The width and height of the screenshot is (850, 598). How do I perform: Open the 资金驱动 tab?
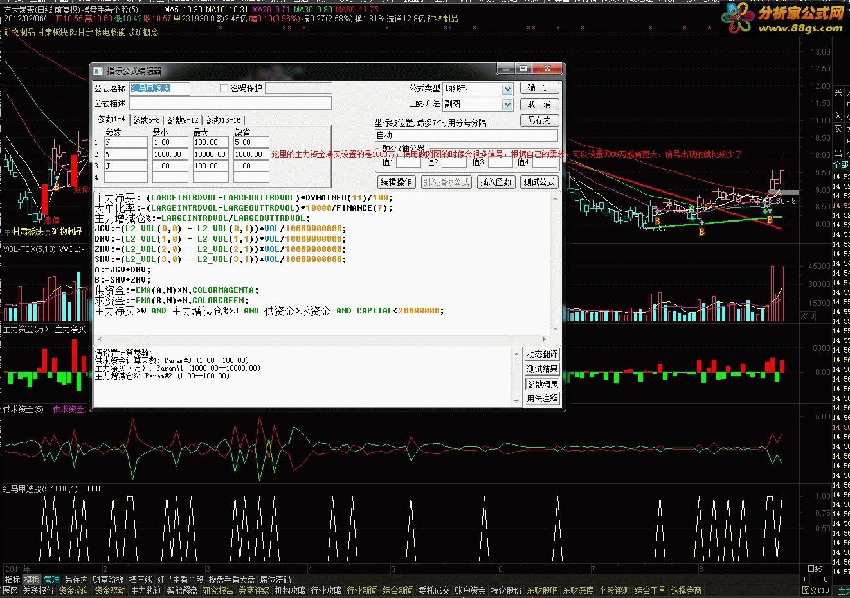tap(111, 590)
